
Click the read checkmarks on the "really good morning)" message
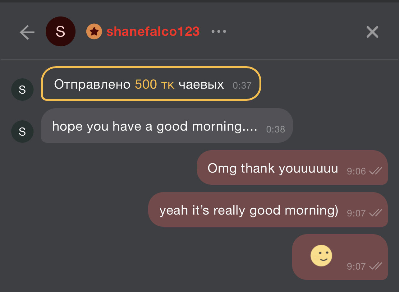coord(376,213)
